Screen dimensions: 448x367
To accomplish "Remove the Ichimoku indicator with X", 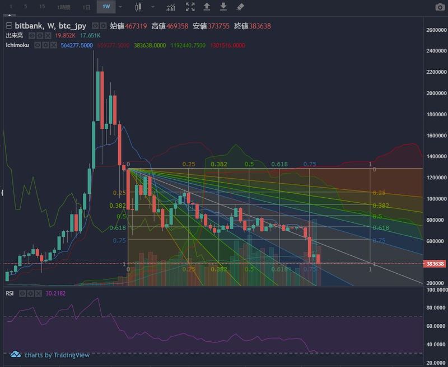I will pyautogui.click(x=54, y=45).
